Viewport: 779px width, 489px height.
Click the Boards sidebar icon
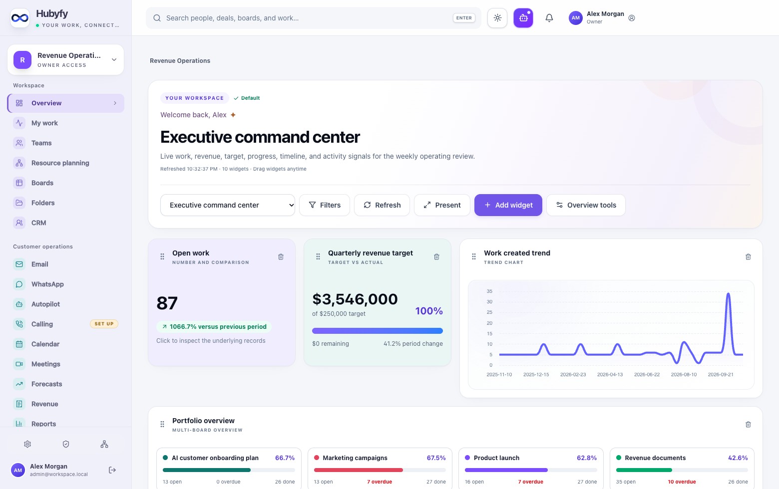pos(19,183)
